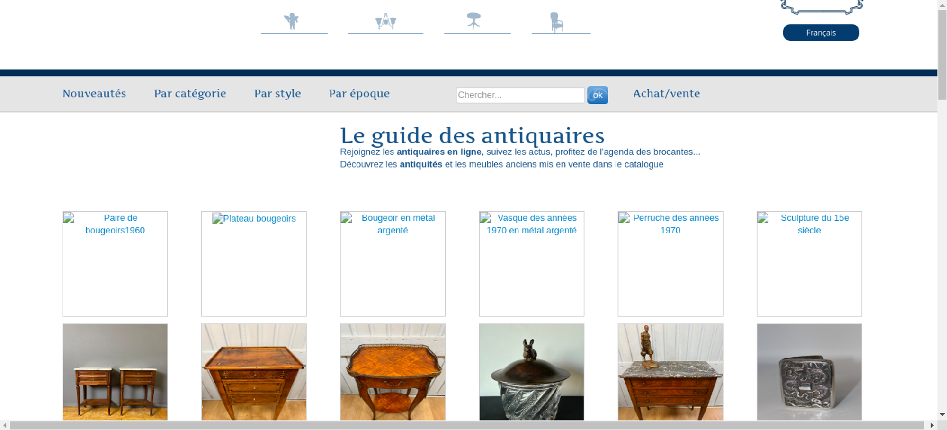
Task: Open the Français language selector
Action: pyautogui.click(x=821, y=33)
